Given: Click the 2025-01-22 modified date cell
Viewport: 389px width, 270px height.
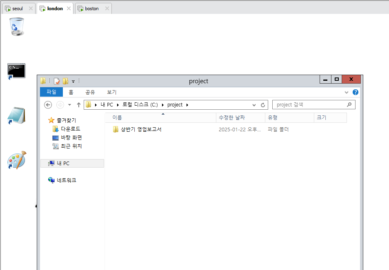Looking at the screenshot, I should (240, 129).
